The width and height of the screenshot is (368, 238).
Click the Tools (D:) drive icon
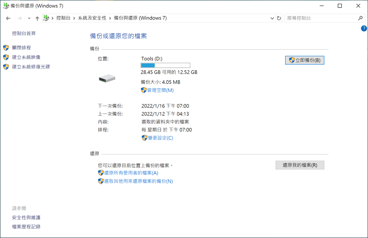point(107,78)
